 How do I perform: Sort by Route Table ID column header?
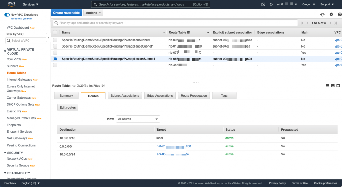pos(179,32)
